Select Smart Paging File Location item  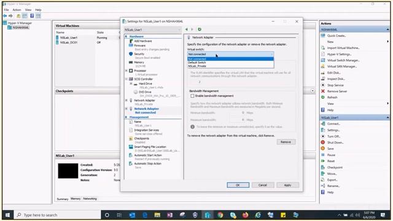(x=150, y=147)
